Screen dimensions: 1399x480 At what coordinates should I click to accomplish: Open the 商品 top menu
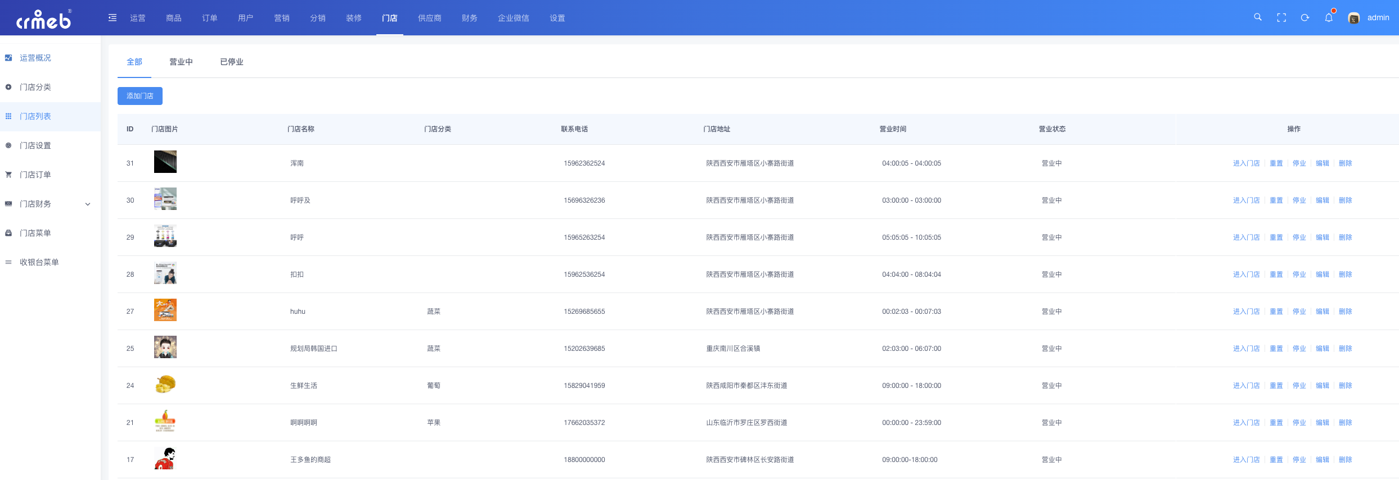point(174,18)
